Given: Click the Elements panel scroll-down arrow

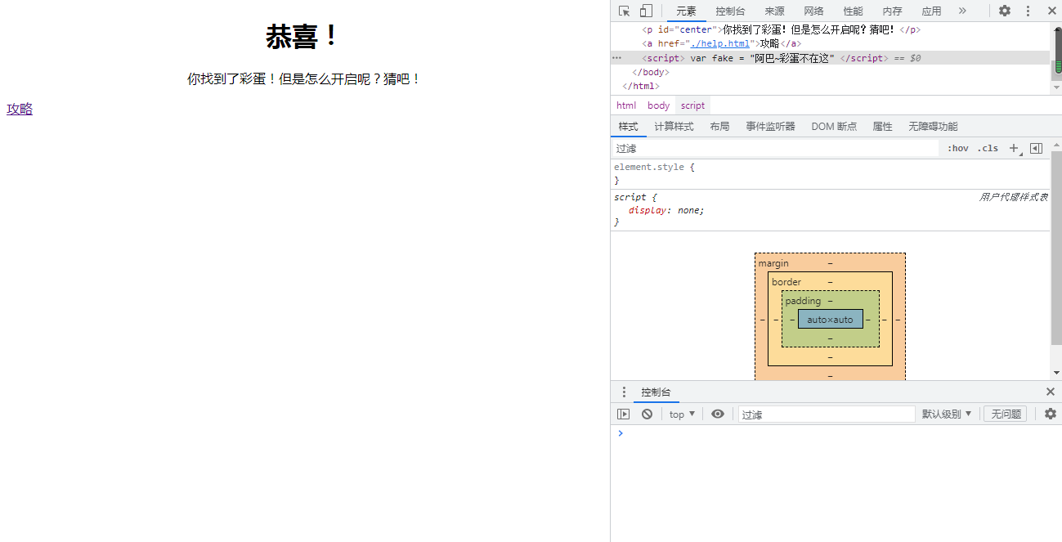Looking at the screenshot, I should 1057,89.
